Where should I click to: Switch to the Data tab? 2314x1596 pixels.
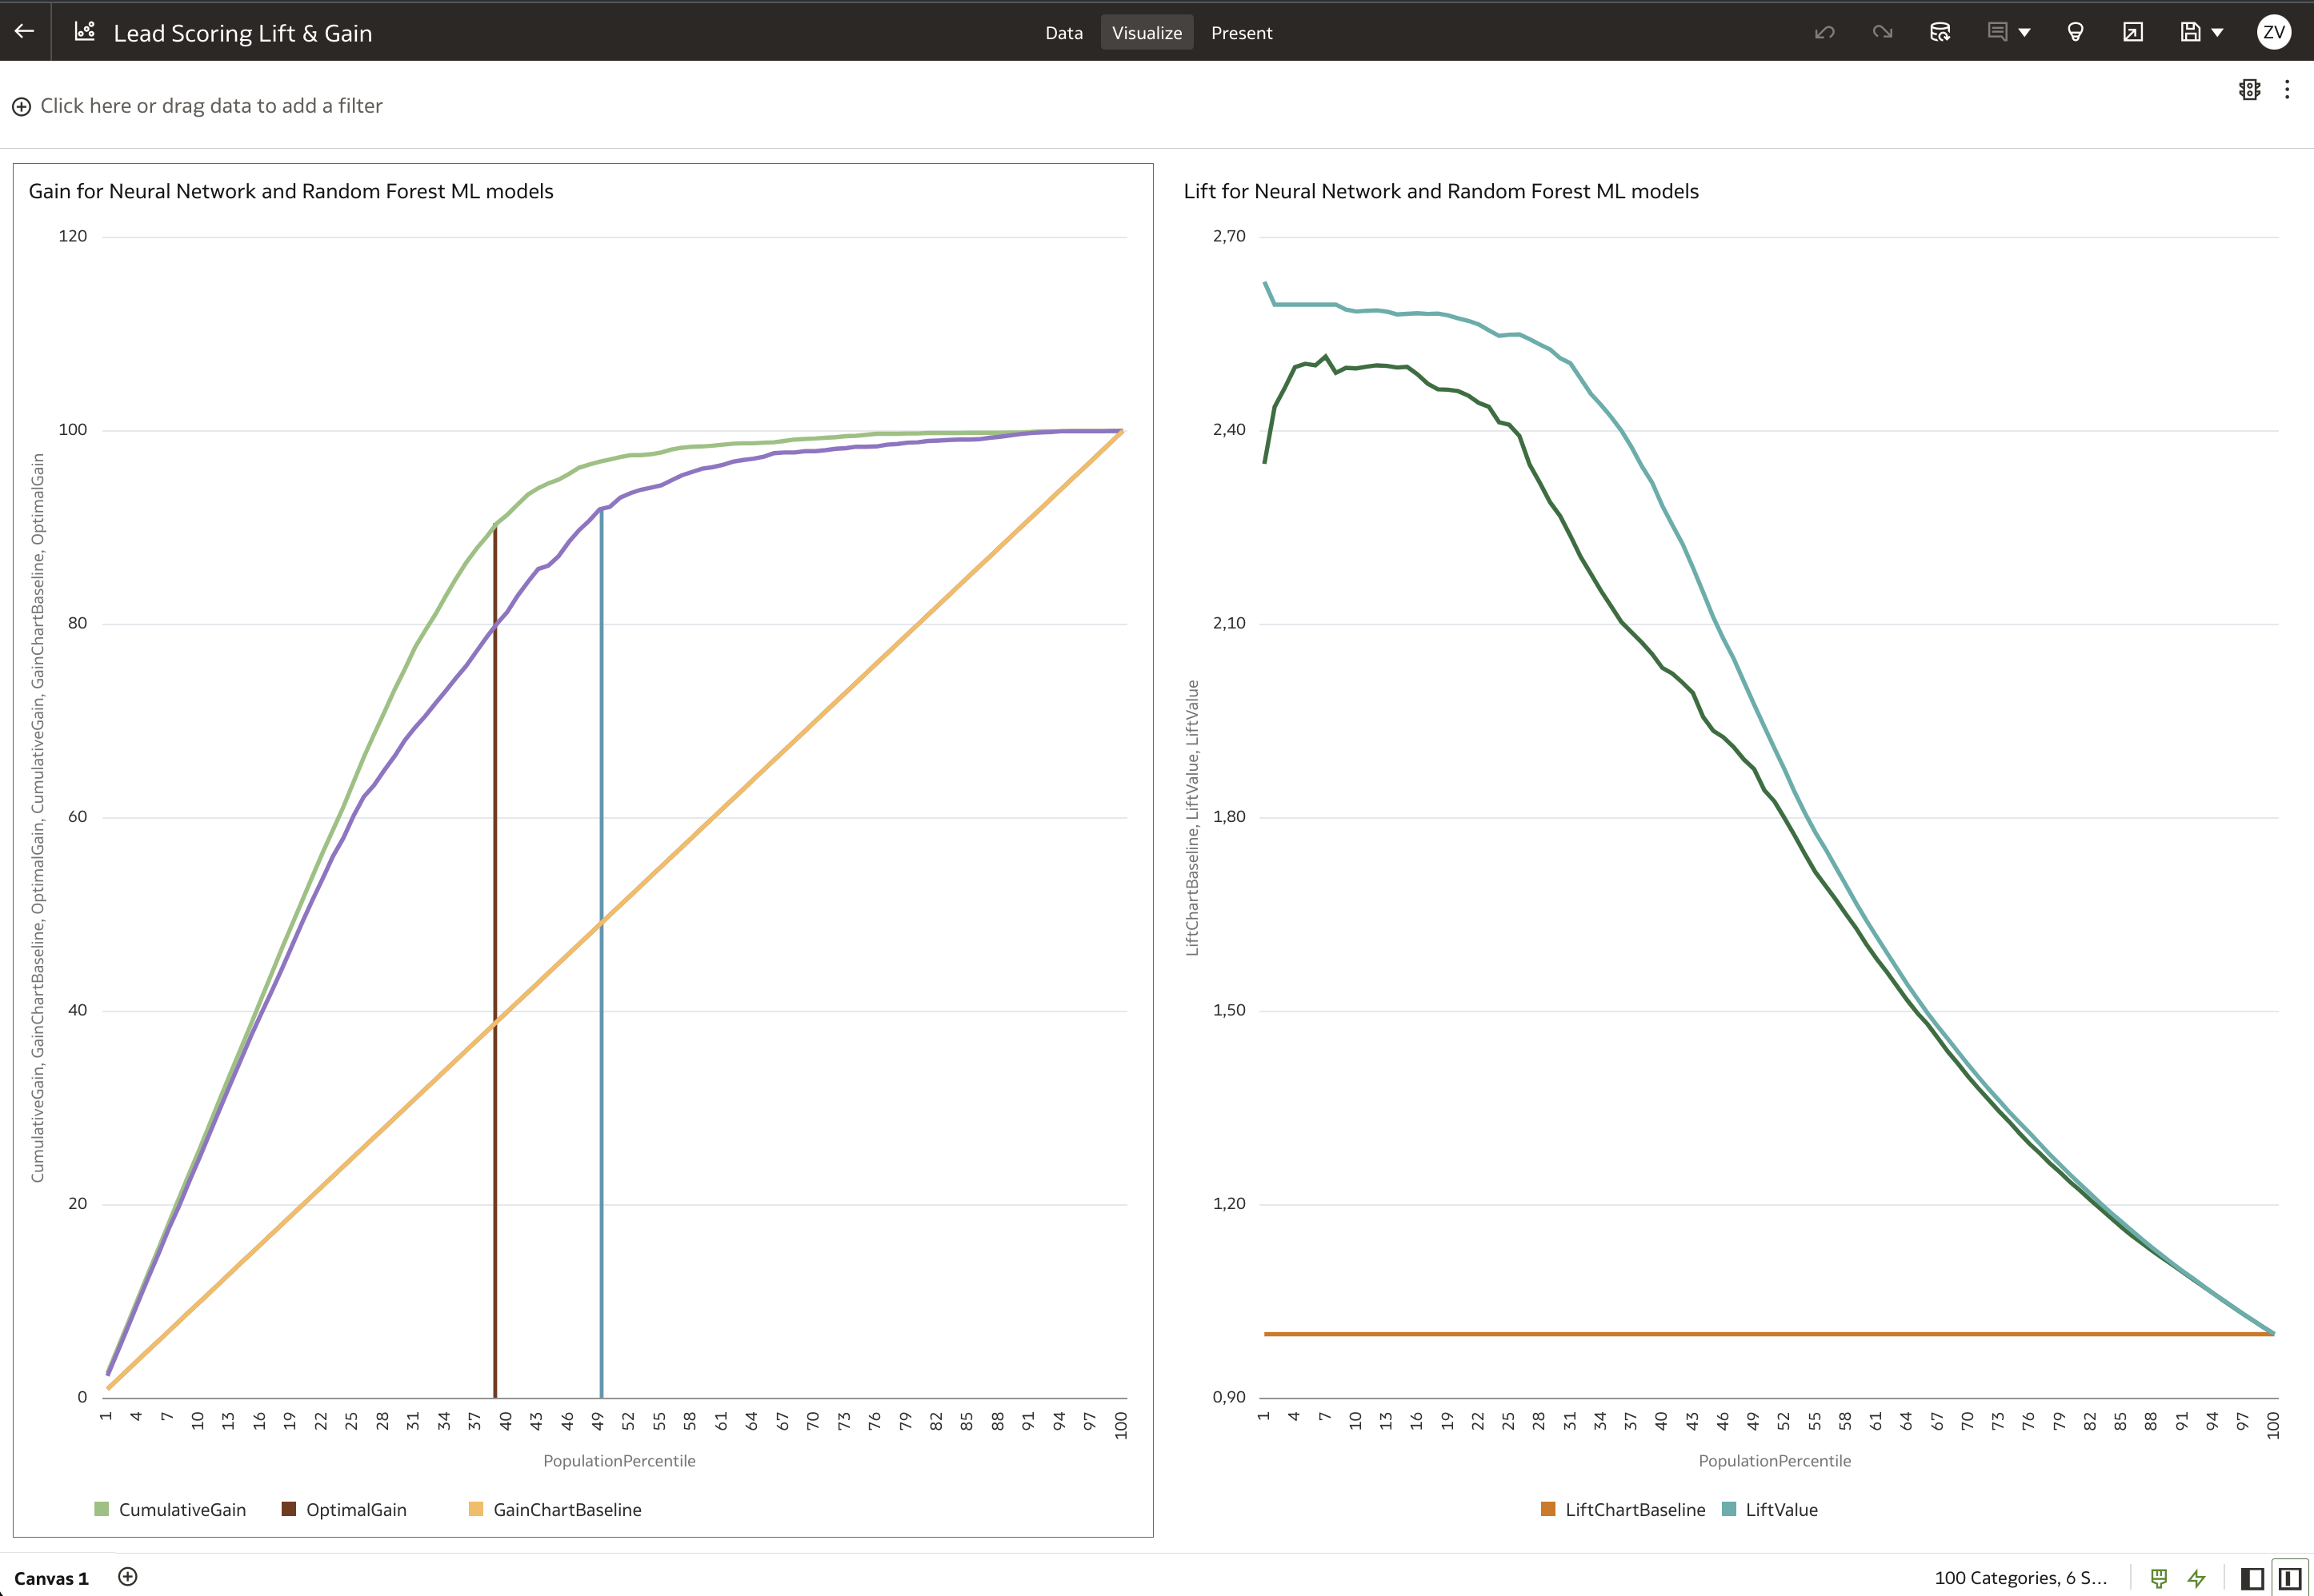[1063, 33]
